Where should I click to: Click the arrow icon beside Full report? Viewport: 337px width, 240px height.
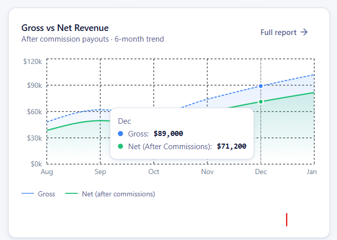pos(304,32)
